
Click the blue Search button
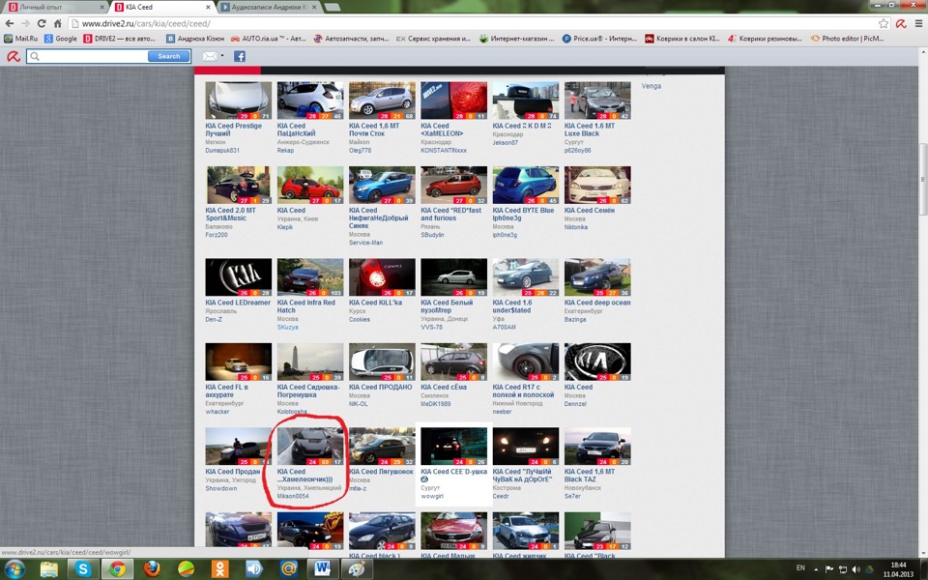[x=168, y=56]
